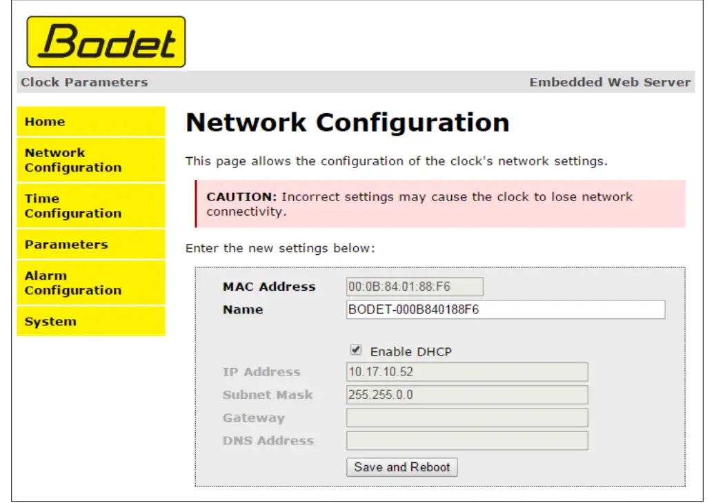Viewport: 714px width, 503px height.
Task: Select the Subnet Mask field
Action: [467, 395]
